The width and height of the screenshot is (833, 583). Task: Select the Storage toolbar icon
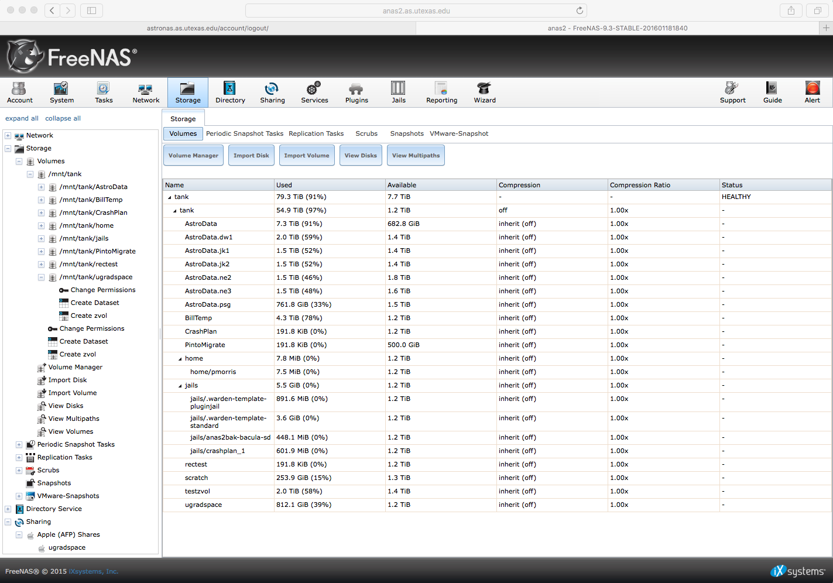[x=188, y=92]
